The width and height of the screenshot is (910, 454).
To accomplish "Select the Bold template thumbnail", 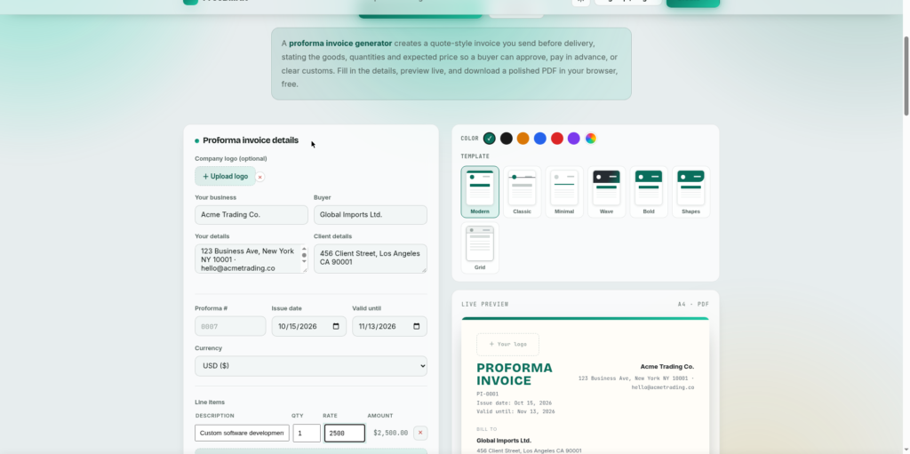I will click(x=649, y=192).
